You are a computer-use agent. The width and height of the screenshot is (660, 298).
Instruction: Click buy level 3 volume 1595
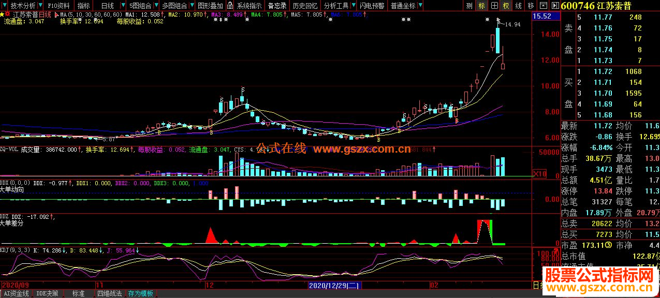(x=633, y=93)
